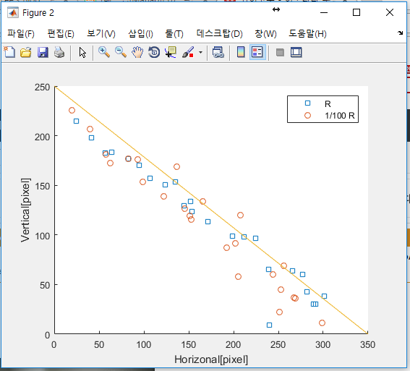Open the 삽입(I) menu
Image resolution: width=410 pixels, height=371 pixels.
pos(140,34)
